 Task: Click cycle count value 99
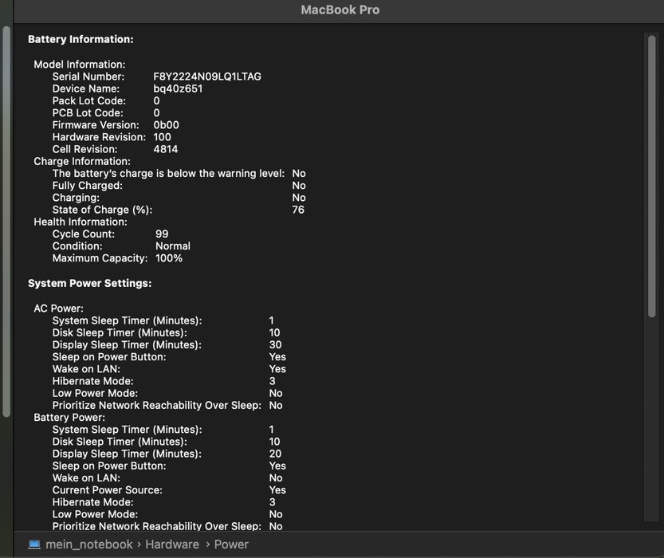162,234
